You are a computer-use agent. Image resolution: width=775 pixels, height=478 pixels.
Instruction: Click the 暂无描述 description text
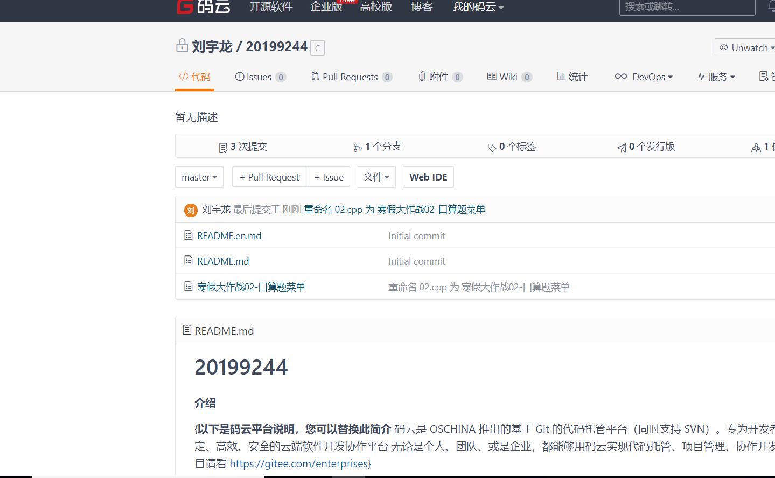tap(197, 117)
